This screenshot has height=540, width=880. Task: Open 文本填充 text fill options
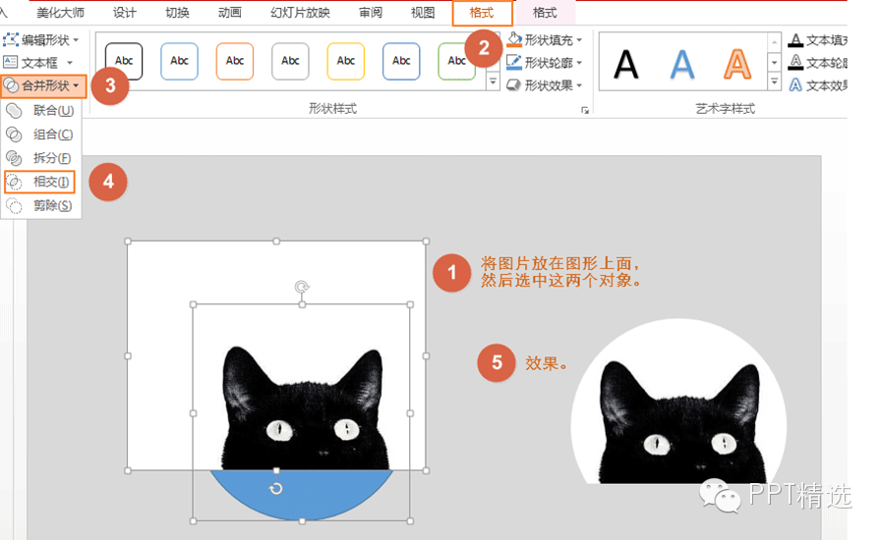pos(818,40)
